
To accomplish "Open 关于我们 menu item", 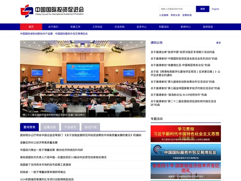I will 53,27.
